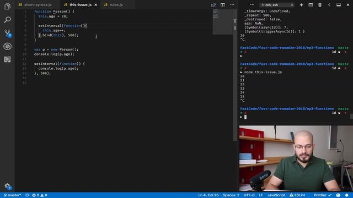This screenshot has height=198, width=353.
Task: Open the Debug view in activity bar
Action: (7, 46)
